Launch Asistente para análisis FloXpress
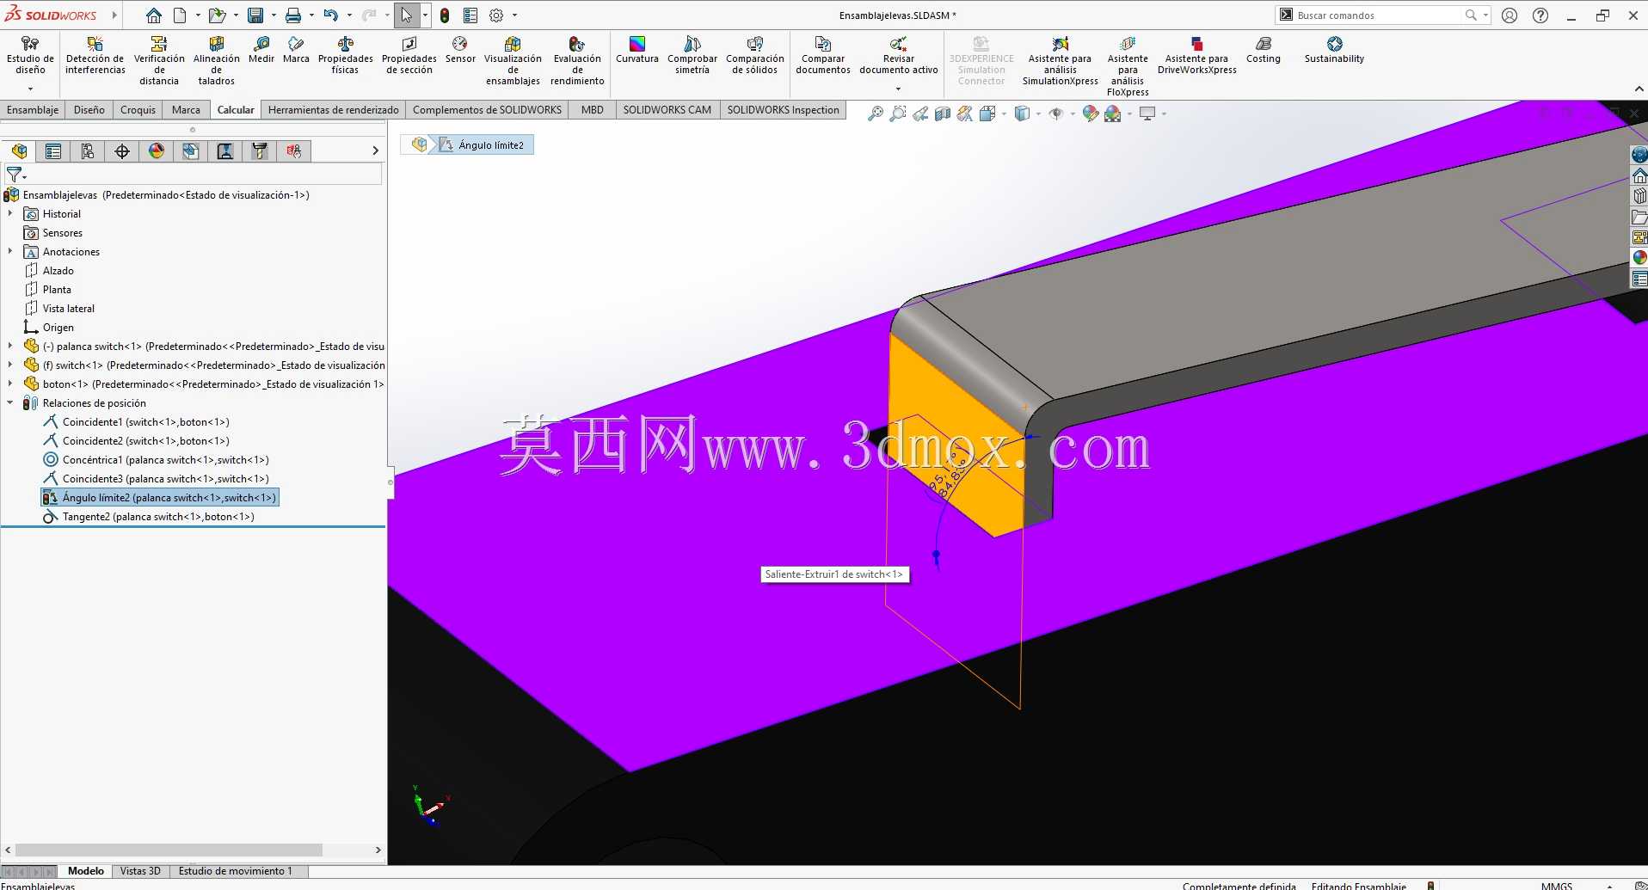 point(1128,65)
